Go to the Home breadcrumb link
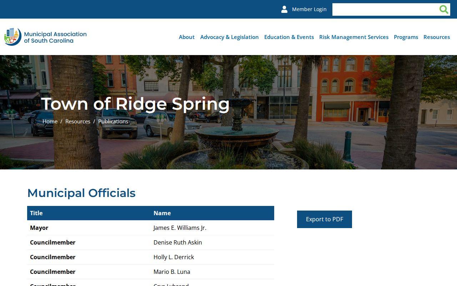This screenshot has height=286, width=457. [50, 121]
